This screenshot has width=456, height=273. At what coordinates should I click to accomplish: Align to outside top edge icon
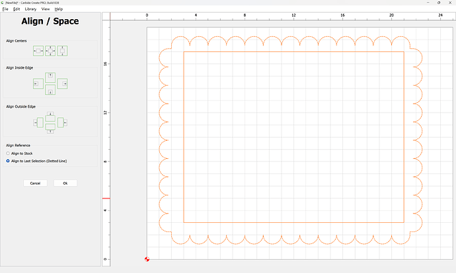(50, 115)
